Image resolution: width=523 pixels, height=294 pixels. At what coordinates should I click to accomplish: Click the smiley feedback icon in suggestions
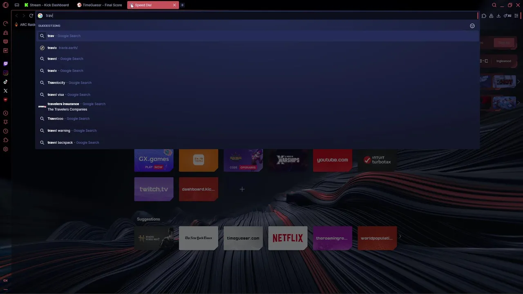coord(472,26)
